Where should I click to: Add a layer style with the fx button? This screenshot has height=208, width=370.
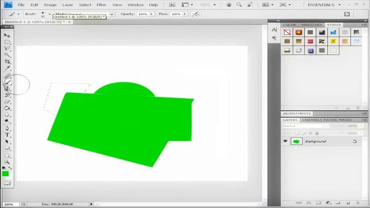point(309,203)
